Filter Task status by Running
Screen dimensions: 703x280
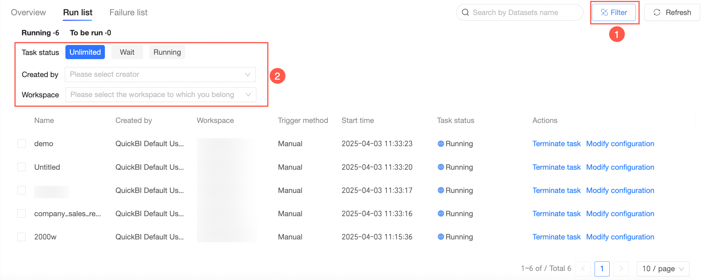coord(167,52)
